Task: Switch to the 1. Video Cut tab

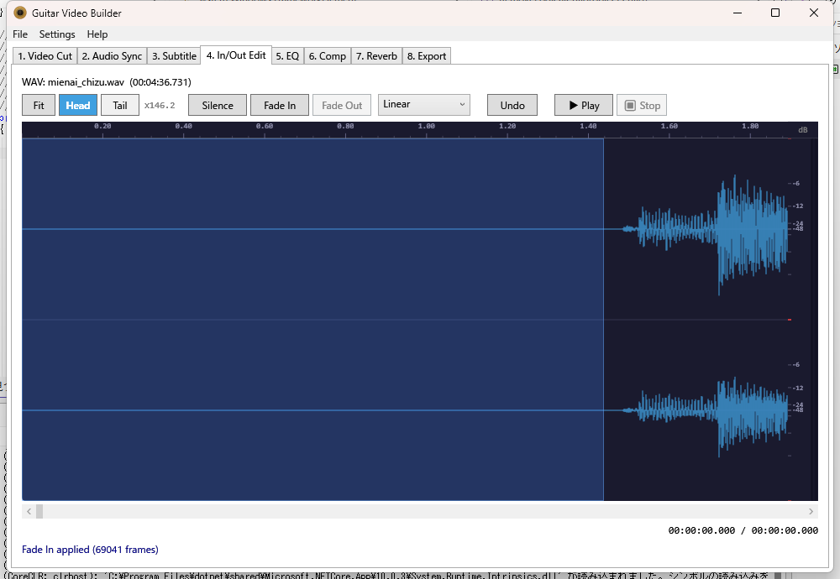Action: click(45, 56)
